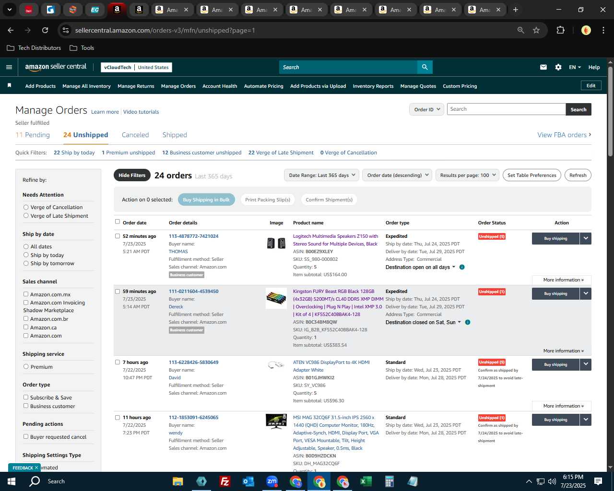Screen dimensions: 614x491
Task: Select order 113-4878772-7421024 checkbox
Action: [x=118, y=236]
